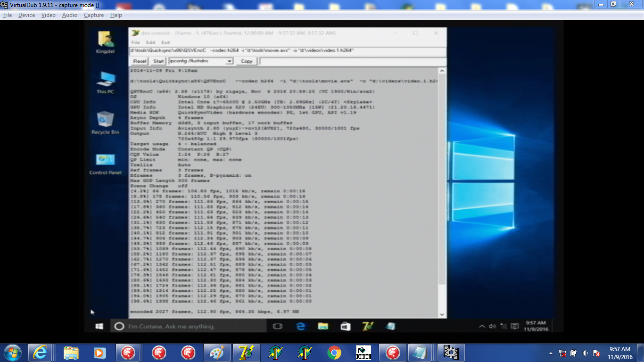Open Edge browser on Windows 10 taskbar
Screen dimensions: 644x362
[301, 326]
